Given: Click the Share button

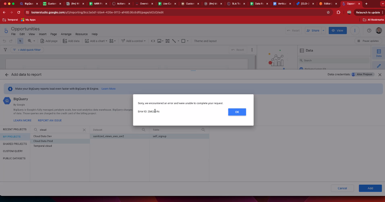Looking at the screenshot, I should click(x=313, y=30).
